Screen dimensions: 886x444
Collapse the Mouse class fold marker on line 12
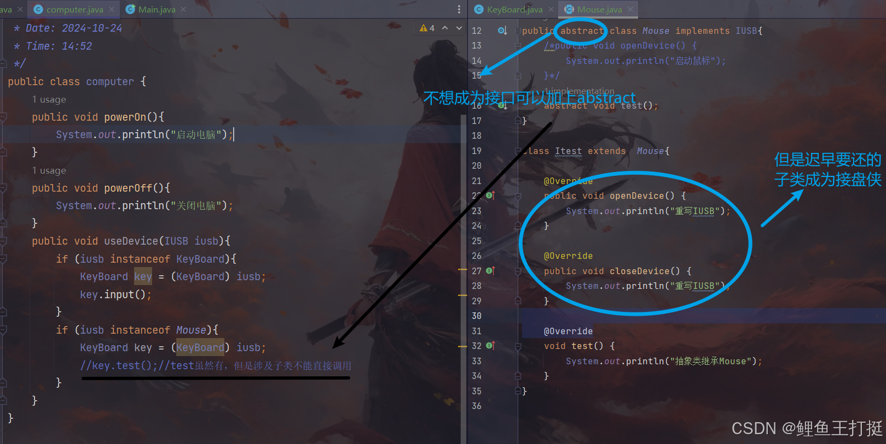(x=518, y=31)
